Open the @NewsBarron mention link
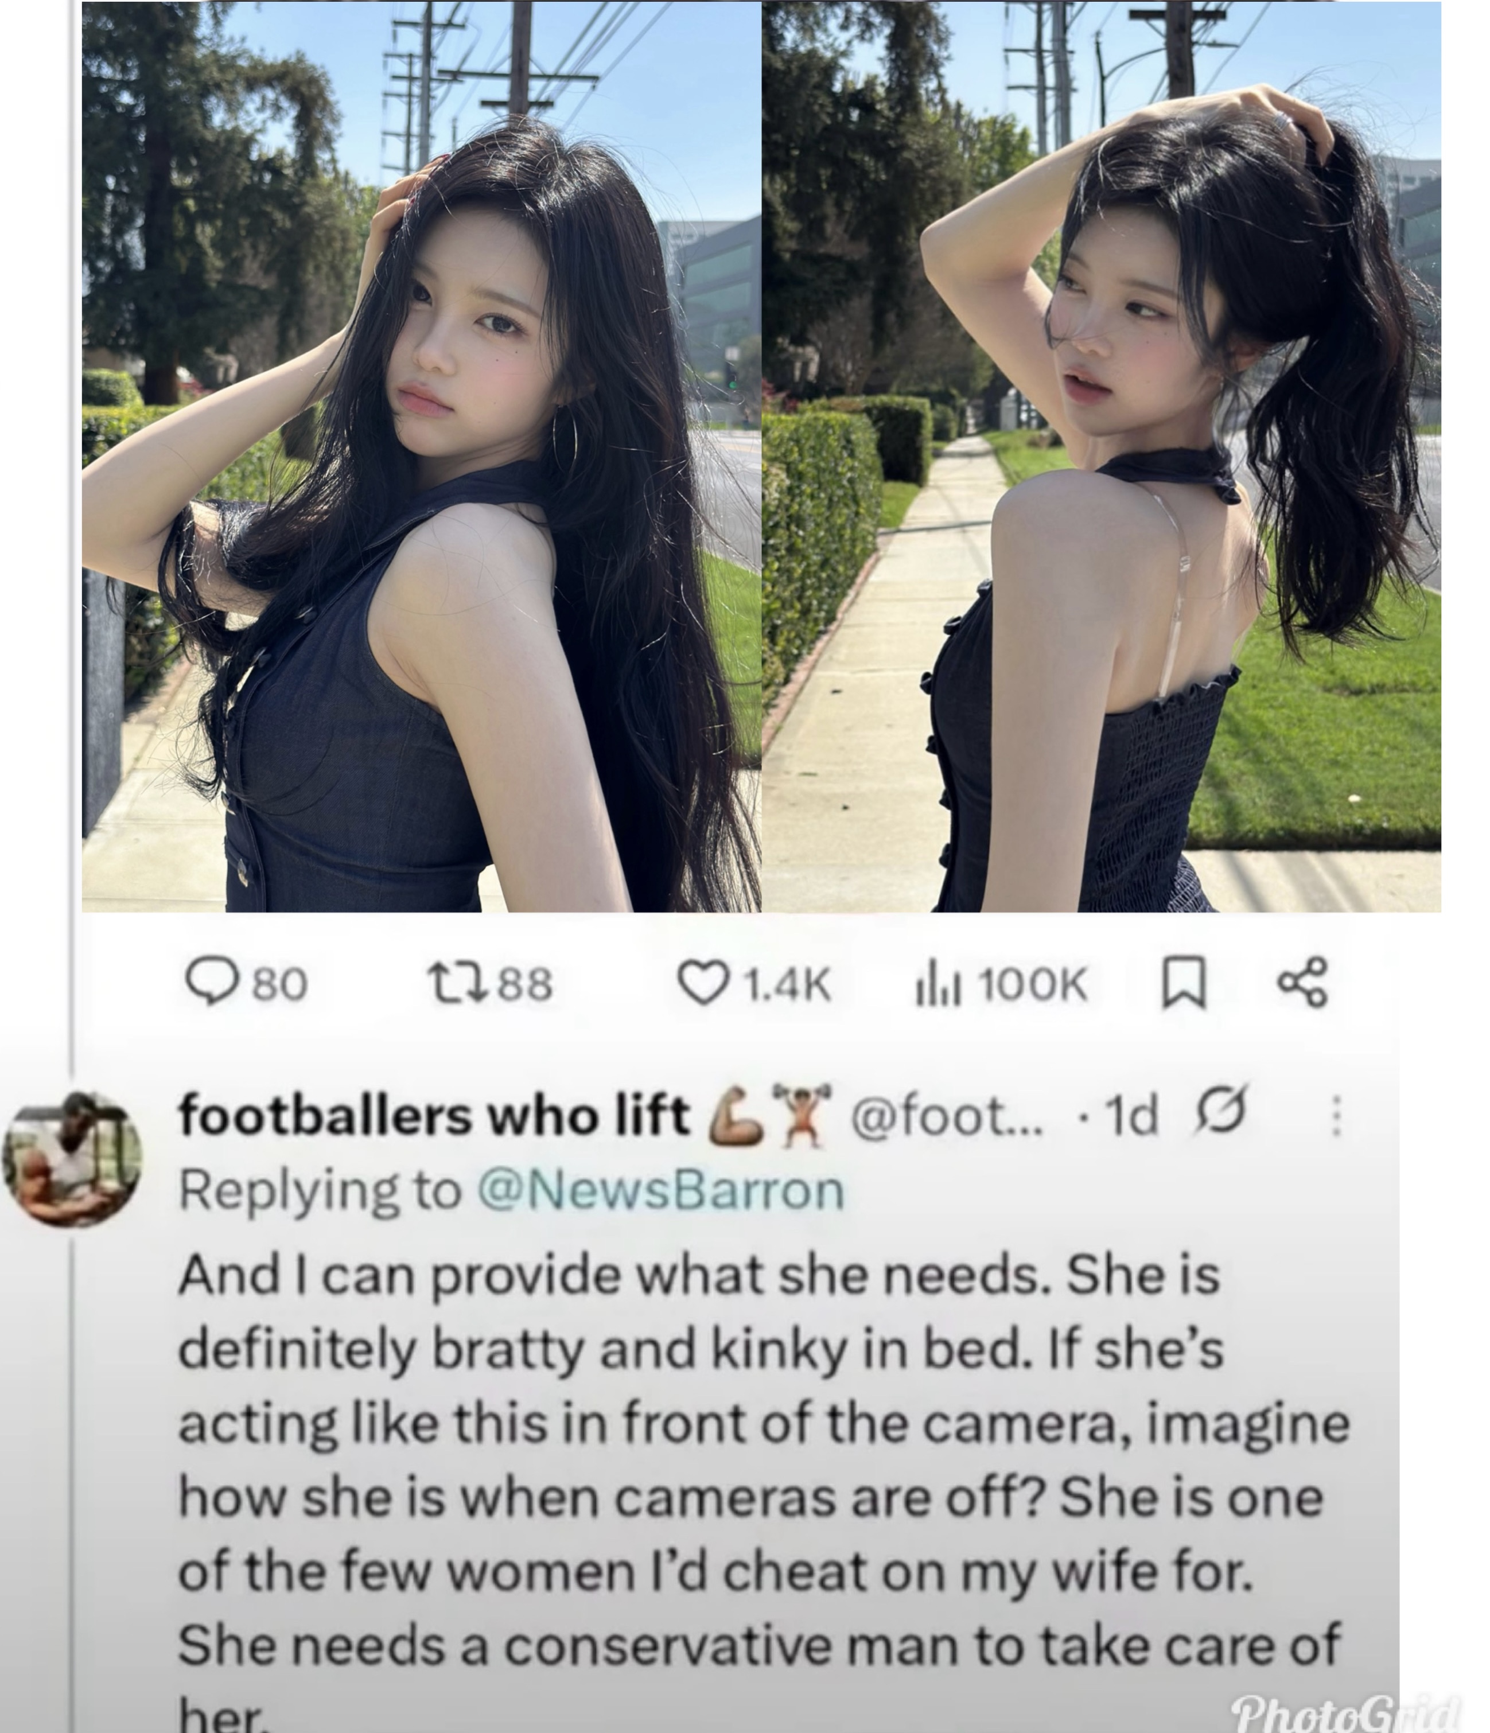1490x1733 pixels. pos(661,1191)
